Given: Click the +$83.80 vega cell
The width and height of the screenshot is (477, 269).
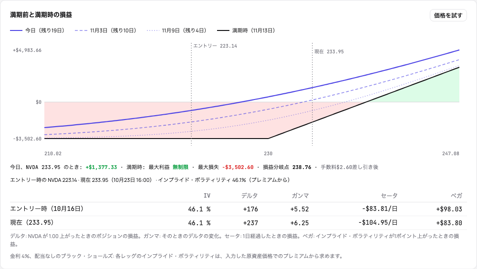Looking at the screenshot, I should click(x=449, y=223).
